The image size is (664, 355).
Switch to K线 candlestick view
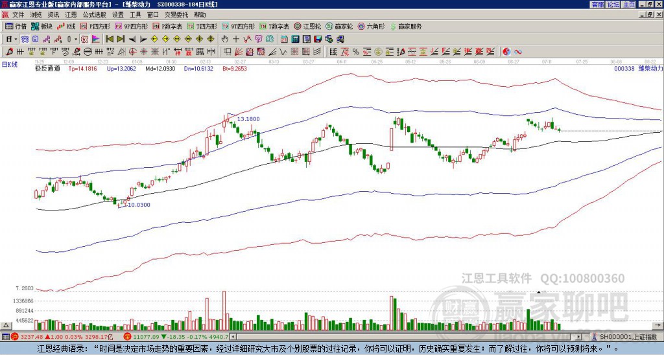point(67,26)
